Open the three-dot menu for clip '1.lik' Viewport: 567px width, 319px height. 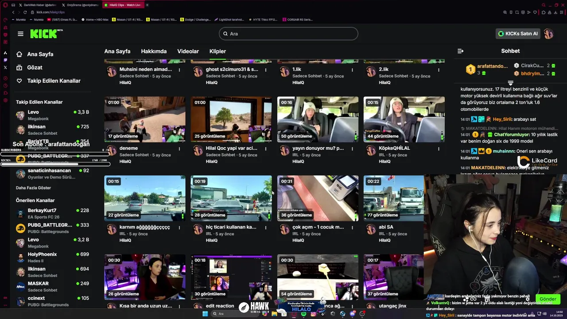coord(352,70)
